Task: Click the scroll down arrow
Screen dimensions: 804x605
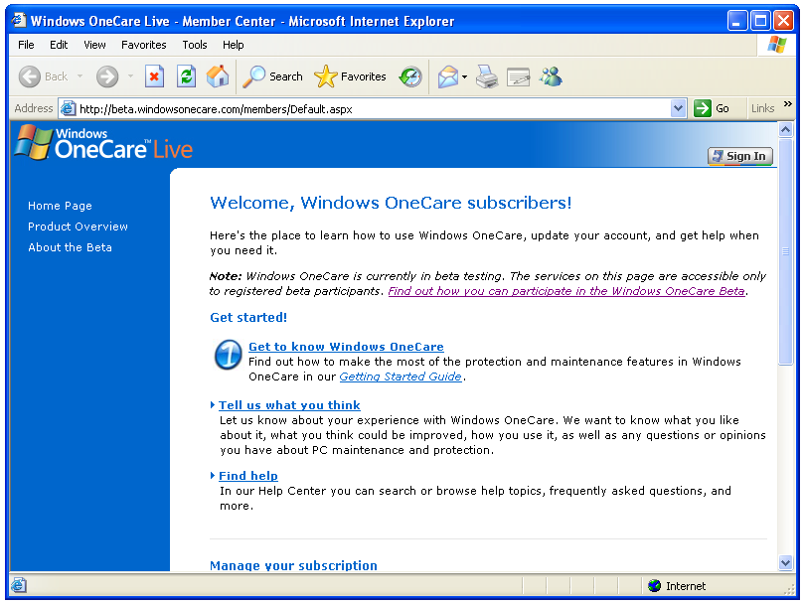Action: point(785,562)
